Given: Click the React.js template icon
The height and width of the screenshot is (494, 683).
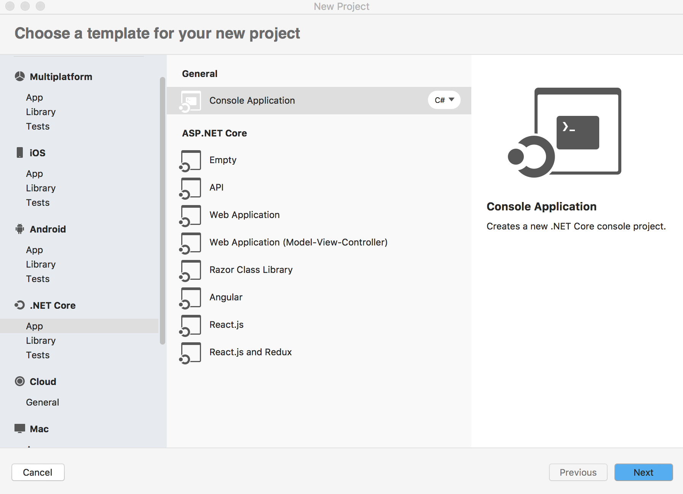Looking at the screenshot, I should (x=190, y=326).
